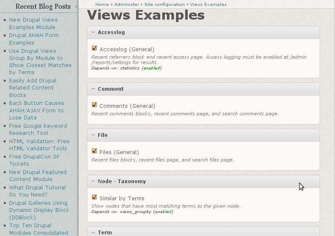335x236 pixels.
Task: Open Administer breadcrumb link
Action: point(127,4)
